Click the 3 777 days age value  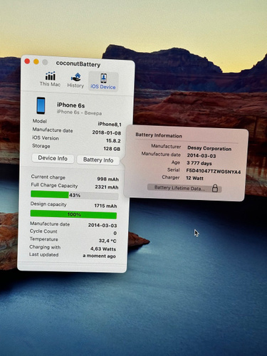coord(199,163)
